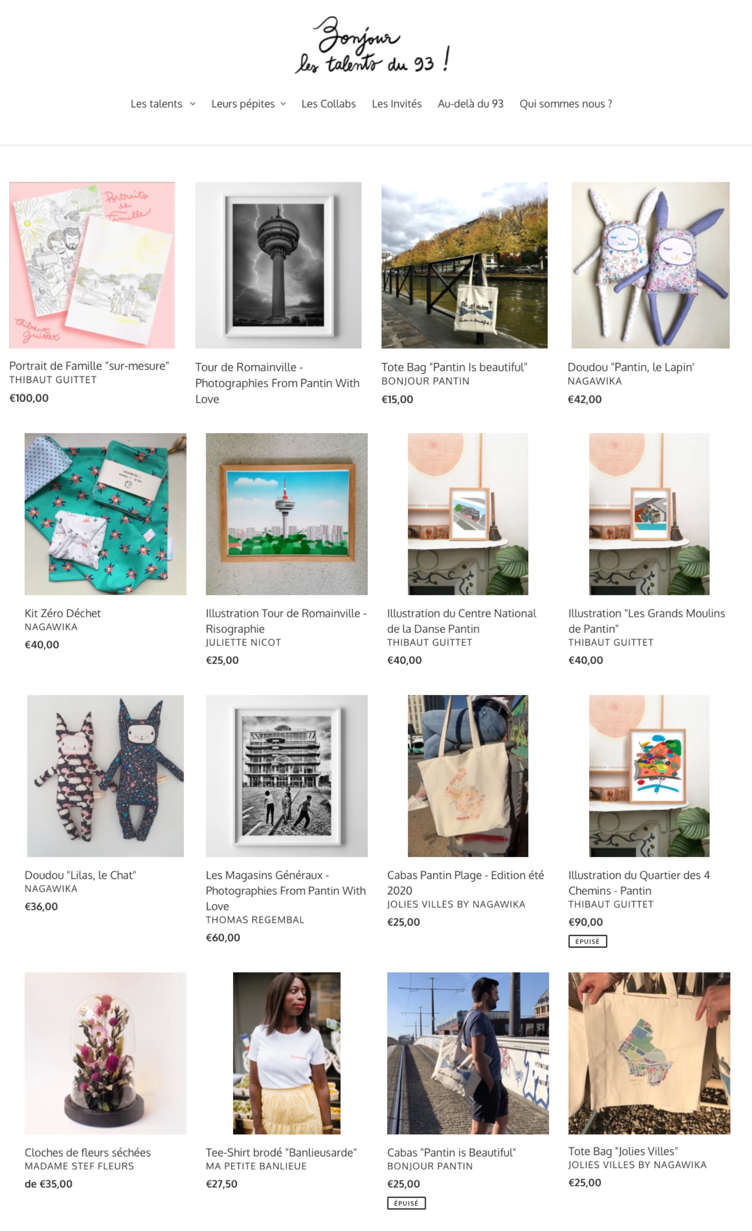Open Qui sommes nous ? page
This screenshot has height=1231, width=752.
pos(566,104)
